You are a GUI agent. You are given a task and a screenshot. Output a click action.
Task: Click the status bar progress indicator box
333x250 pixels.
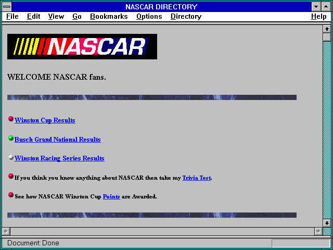(301, 243)
